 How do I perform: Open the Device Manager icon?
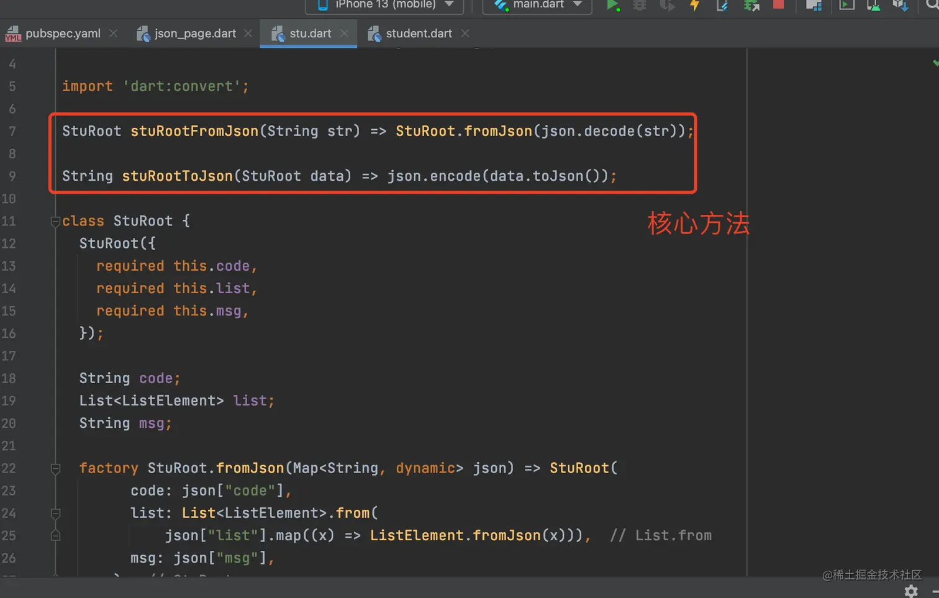click(873, 5)
